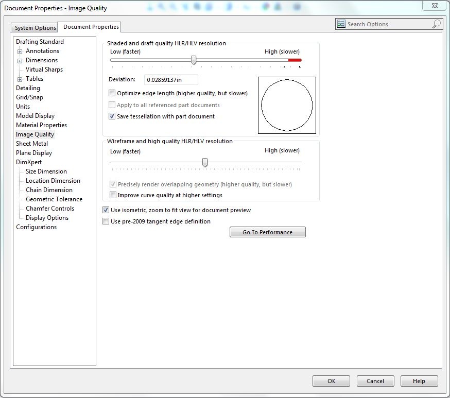Open Chamfer Controls settings

pyautogui.click(x=50, y=209)
